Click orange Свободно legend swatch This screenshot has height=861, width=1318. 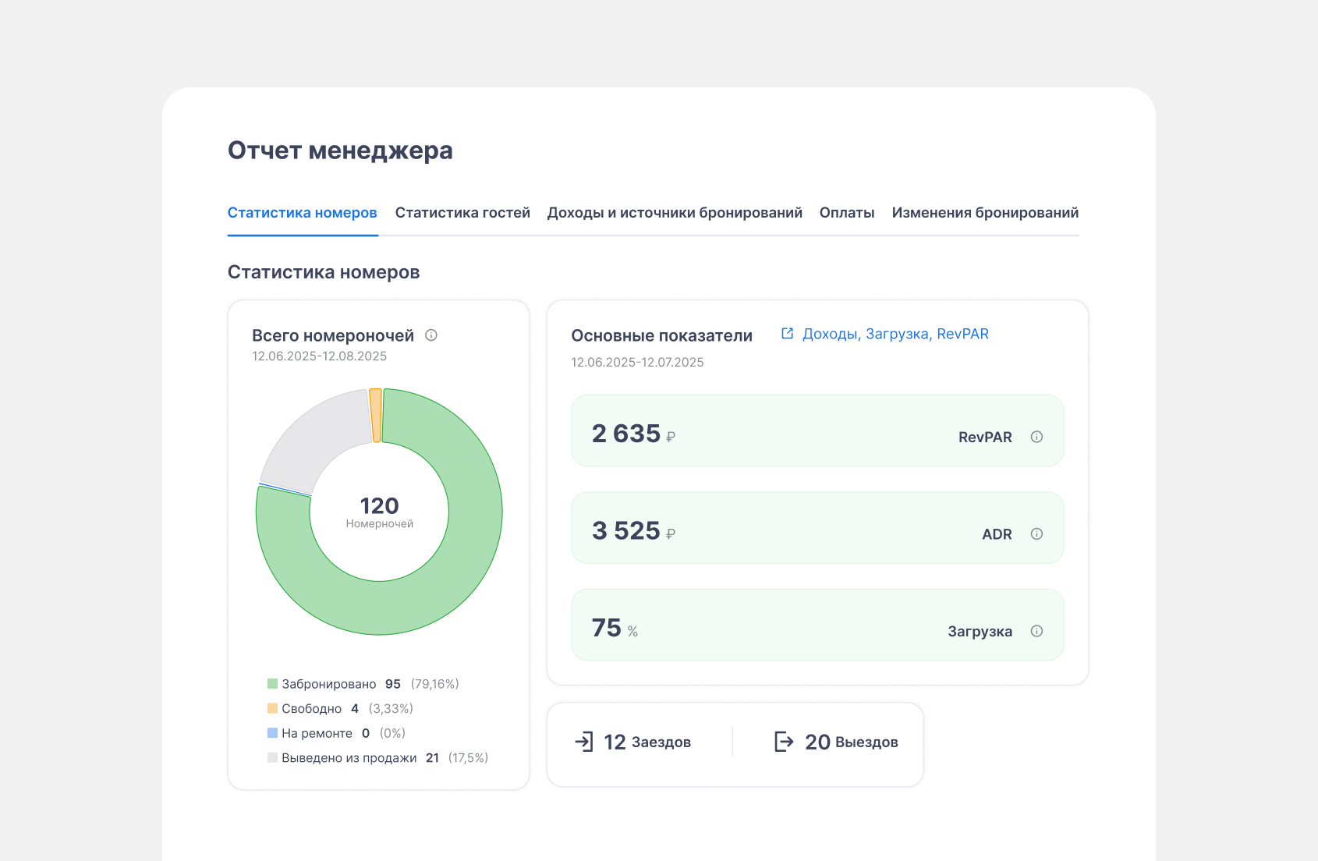[272, 708]
